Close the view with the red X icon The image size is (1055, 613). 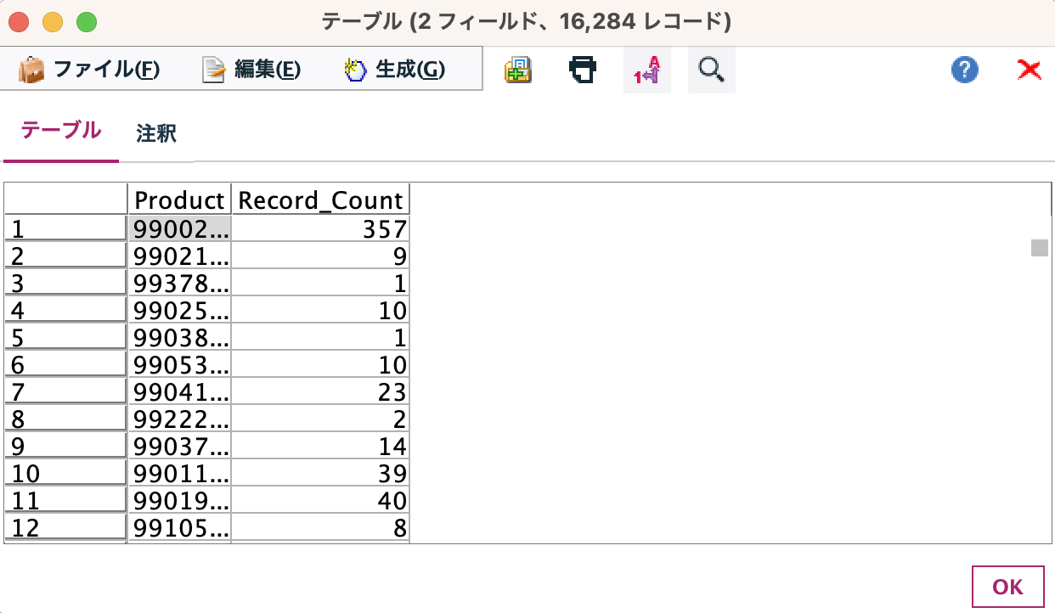pyautogui.click(x=1028, y=70)
